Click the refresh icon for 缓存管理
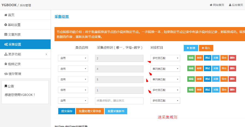The width and height of the screenshot is (245, 127). [6, 74]
